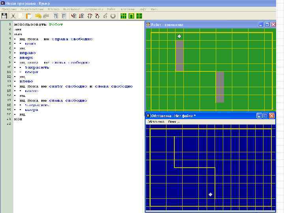Click the grayed braces toolbar icon

105,16
